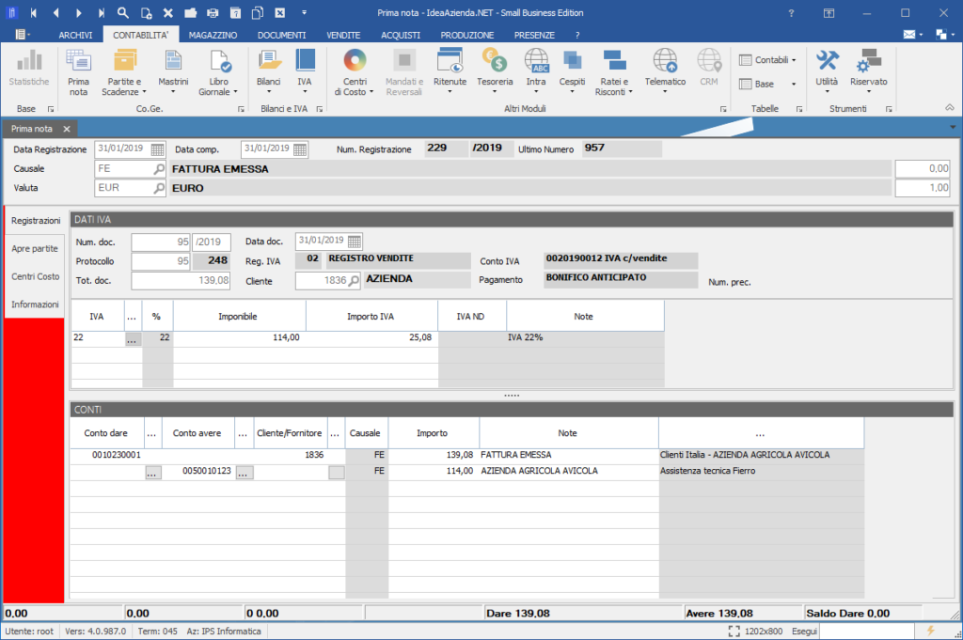Open Libro Giornale in the ribbon
963x640 pixels.
coord(218,72)
